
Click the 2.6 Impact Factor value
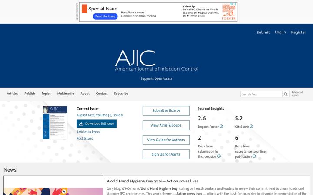[x=202, y=118]
